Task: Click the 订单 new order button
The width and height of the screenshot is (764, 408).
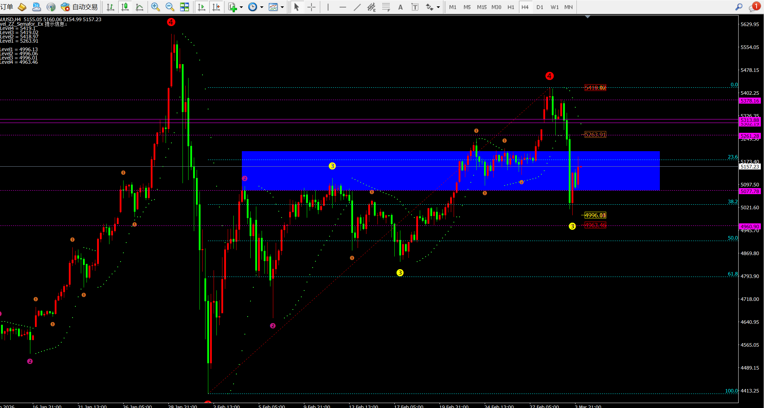Action: (6, 7)
